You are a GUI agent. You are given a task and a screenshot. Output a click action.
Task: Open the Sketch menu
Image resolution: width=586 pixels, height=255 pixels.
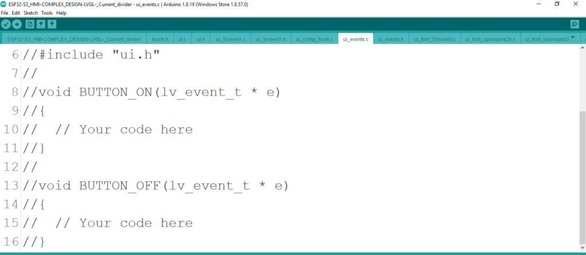[31, 13]
